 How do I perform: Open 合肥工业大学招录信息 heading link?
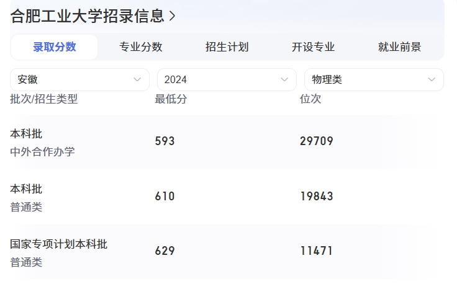(x=93, y=16)
